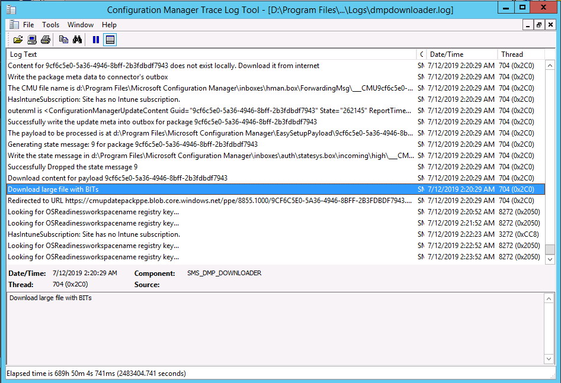Select row 'outerxml is <ConfigurationManagerUpdateContent'
The image size is (561, 383).
[x=275, y=111]
